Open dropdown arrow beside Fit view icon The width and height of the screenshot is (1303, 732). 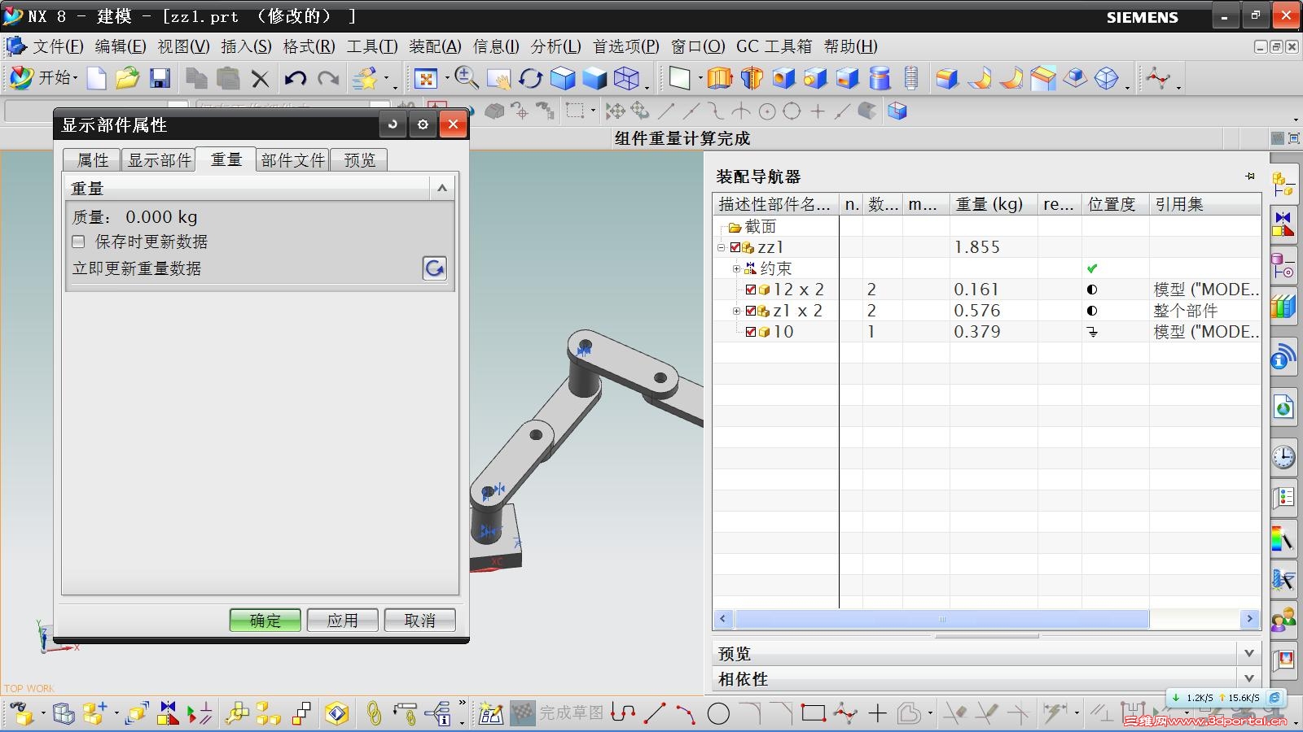tap(447, 79)
